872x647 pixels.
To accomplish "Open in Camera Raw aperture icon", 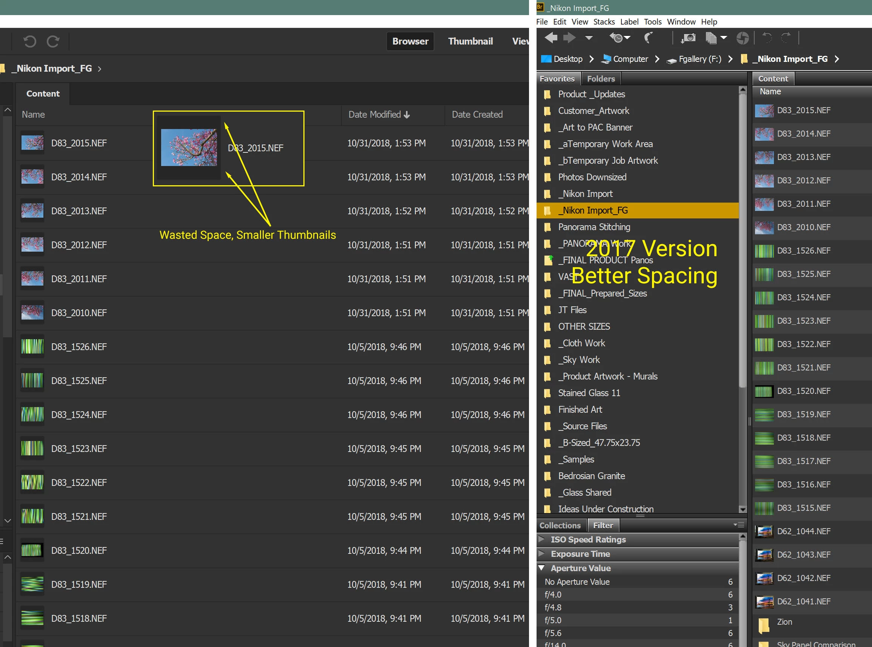I will click(742, 38).
